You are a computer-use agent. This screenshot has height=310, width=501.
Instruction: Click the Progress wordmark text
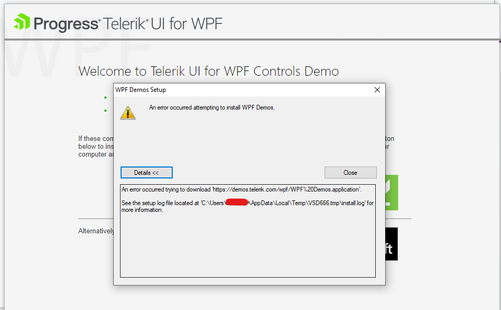[x=66, y=24]
